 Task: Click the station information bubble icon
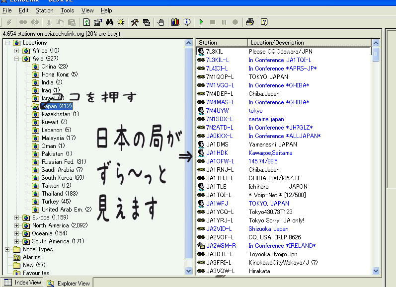[187, 22]
